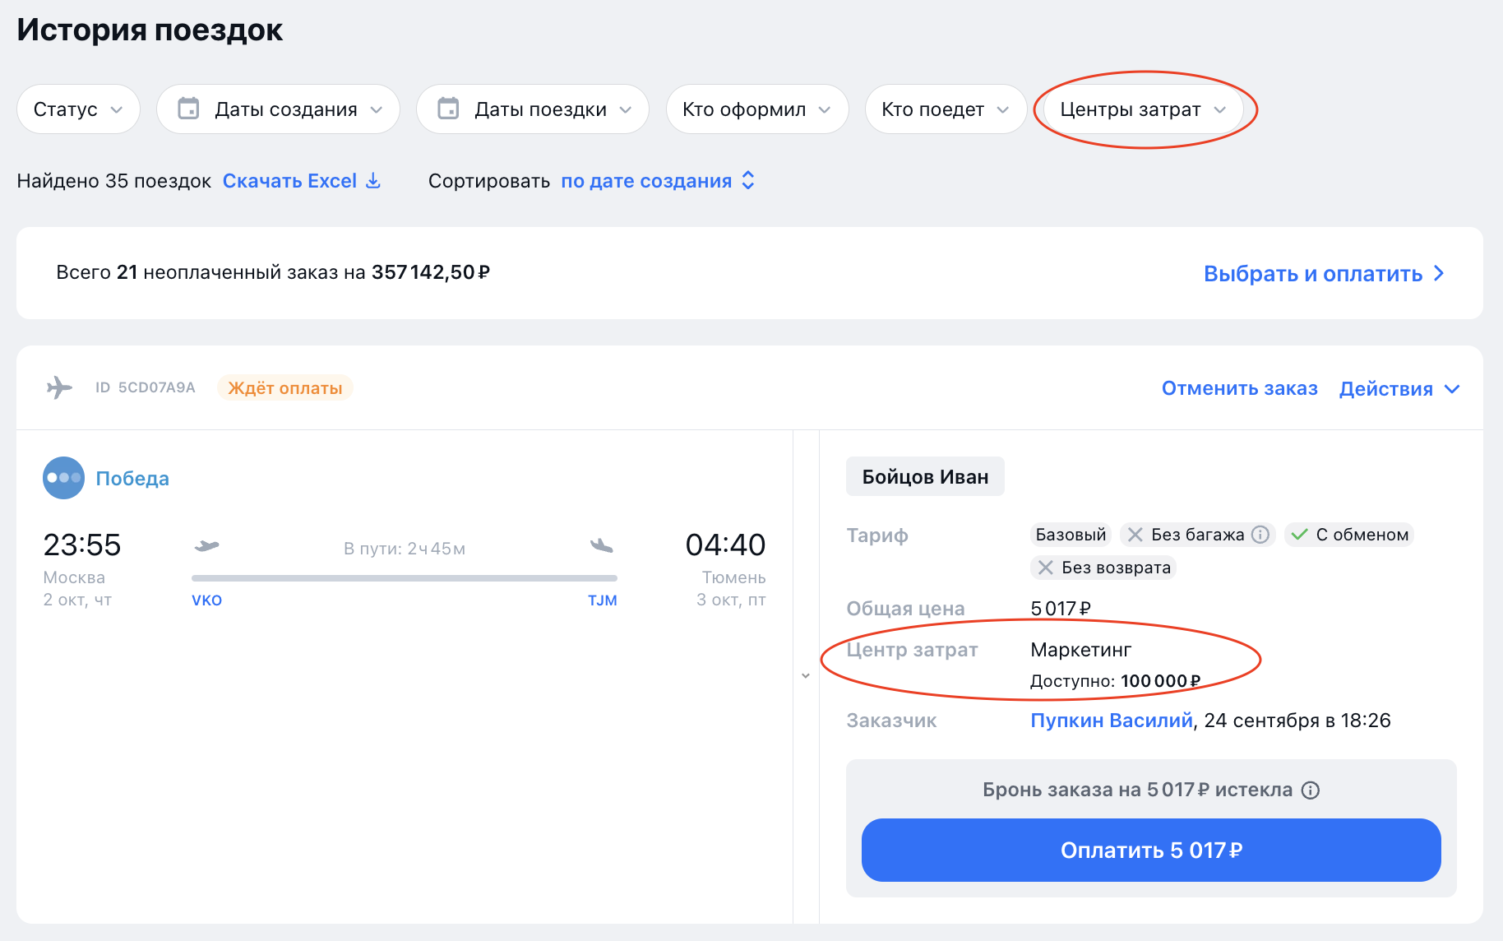Click the airplane icon next to order ID

(59, 387)
